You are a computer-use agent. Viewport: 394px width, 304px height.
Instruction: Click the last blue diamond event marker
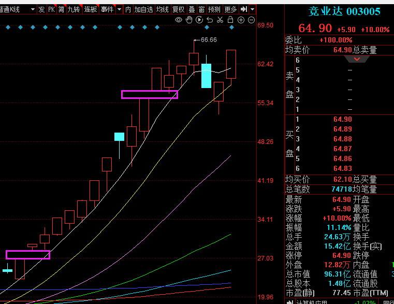231,27
